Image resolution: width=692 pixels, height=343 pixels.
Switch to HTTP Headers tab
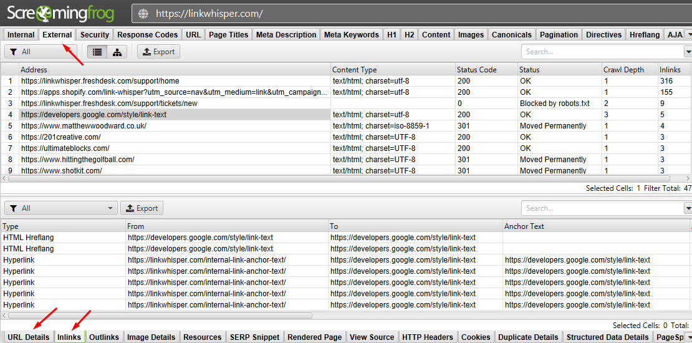(x=428, y=337)
